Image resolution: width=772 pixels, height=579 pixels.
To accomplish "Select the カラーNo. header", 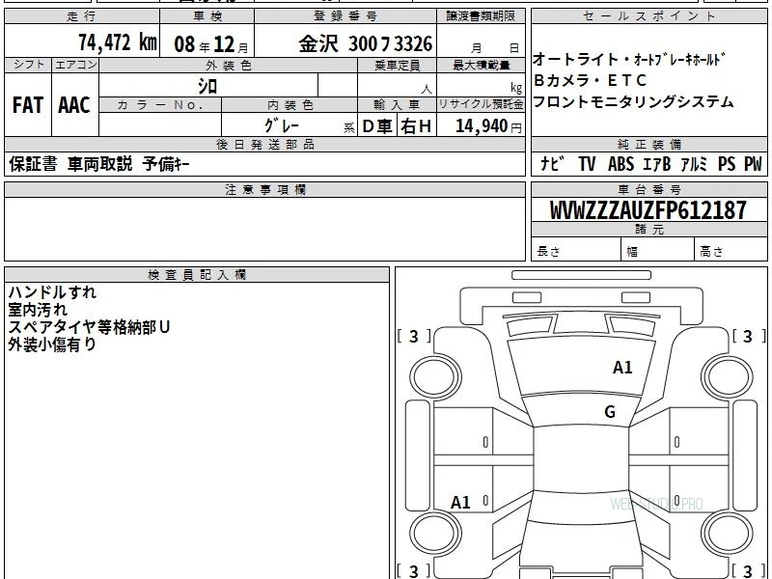I will 160,105.
